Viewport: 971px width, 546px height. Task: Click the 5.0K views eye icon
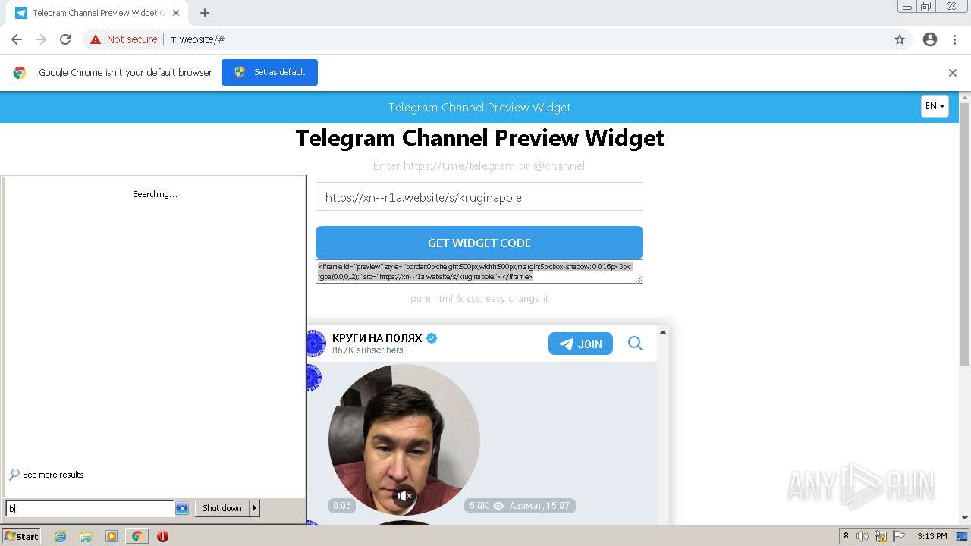click(498, 506)
